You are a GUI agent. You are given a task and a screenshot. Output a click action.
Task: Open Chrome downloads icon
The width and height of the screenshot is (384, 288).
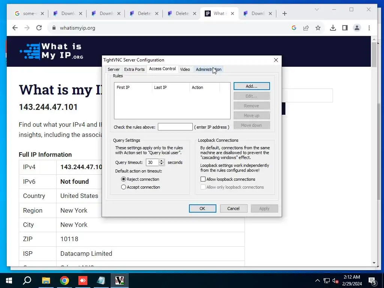[x=333, y=28]
